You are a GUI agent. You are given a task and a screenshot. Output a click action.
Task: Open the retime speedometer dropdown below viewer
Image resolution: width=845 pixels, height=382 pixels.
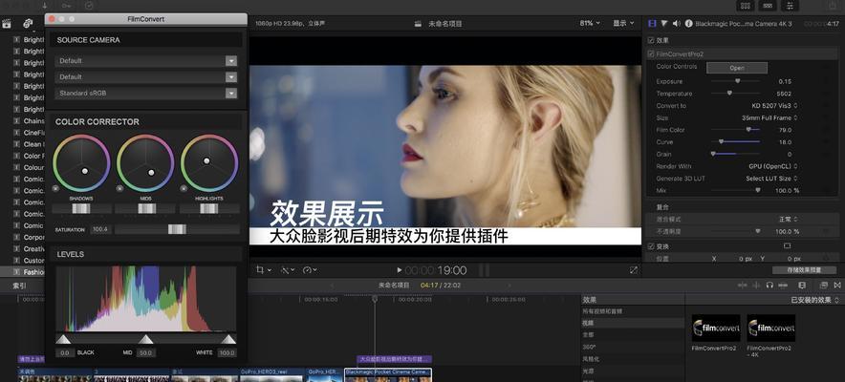[310, 270]
